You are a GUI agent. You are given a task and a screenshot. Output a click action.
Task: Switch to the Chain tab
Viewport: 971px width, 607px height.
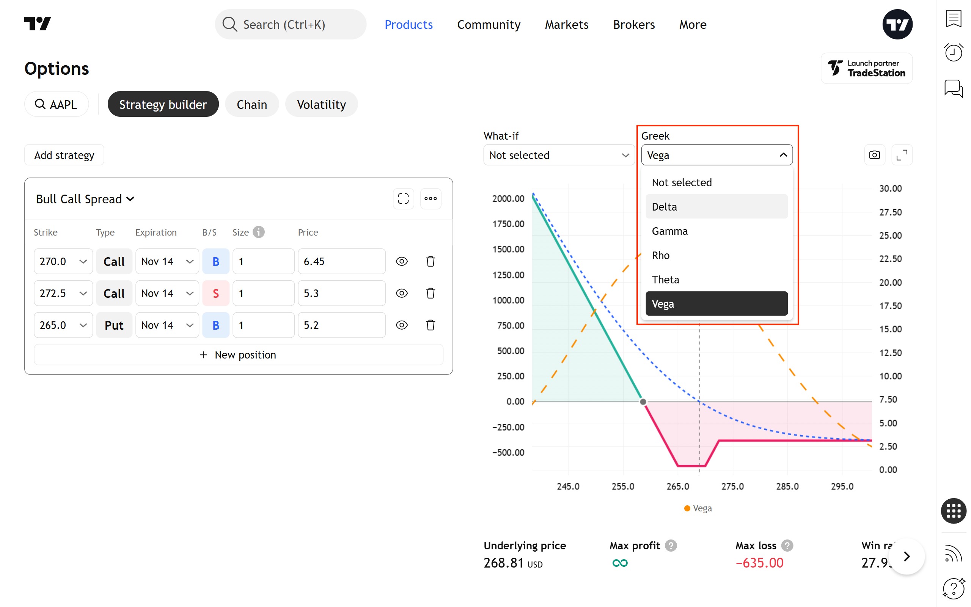pos(251,104)
